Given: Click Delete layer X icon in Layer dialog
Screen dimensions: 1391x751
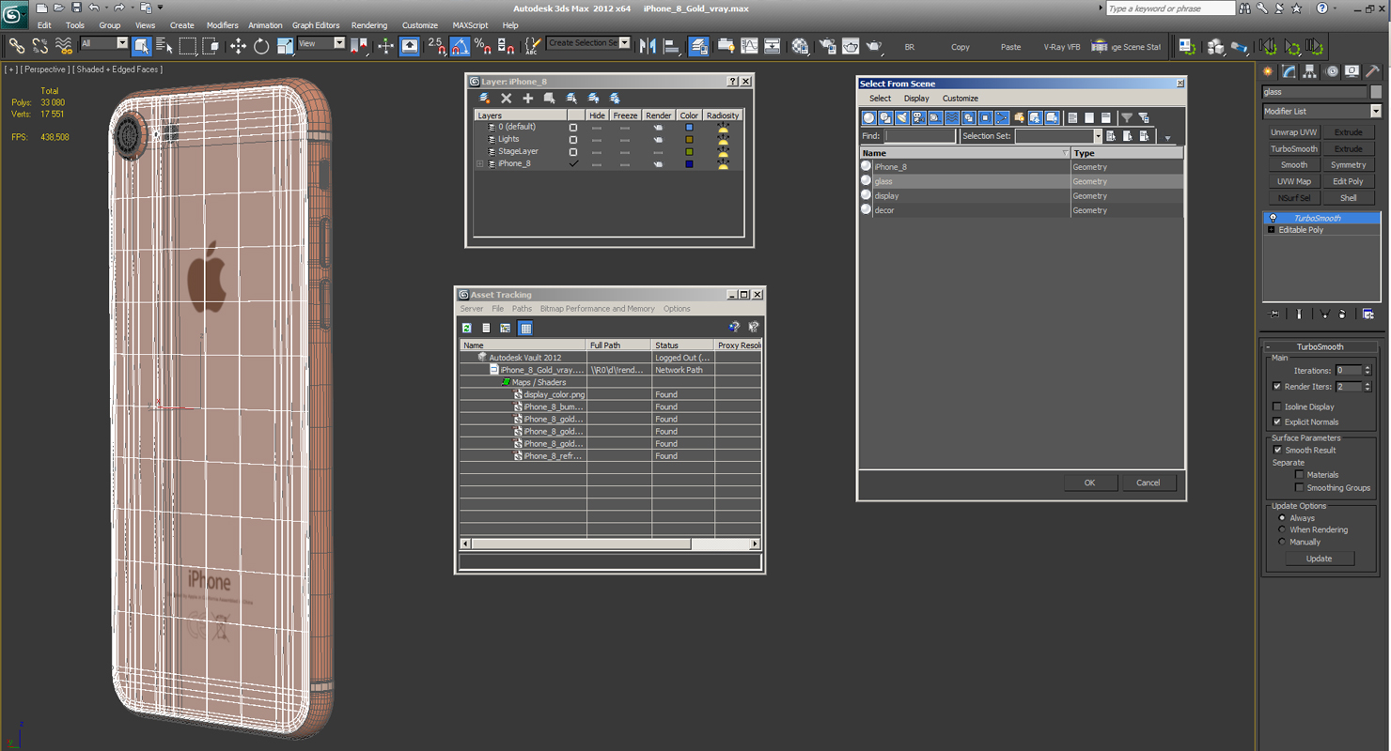Looking at the screenshot, I should (506, 98).
